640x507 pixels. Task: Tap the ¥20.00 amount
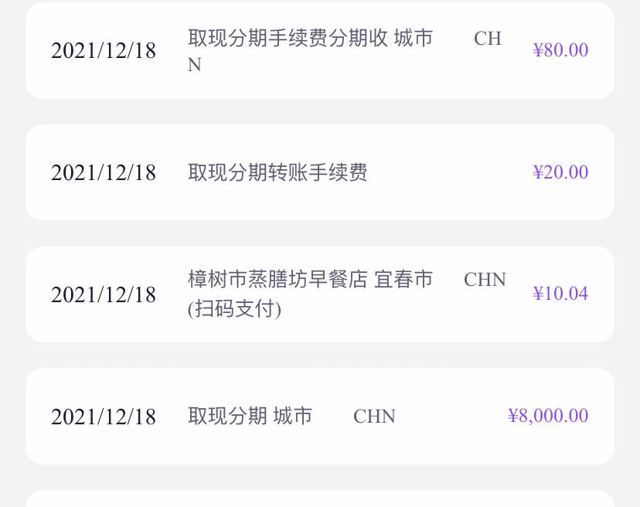tap(560, 172)
